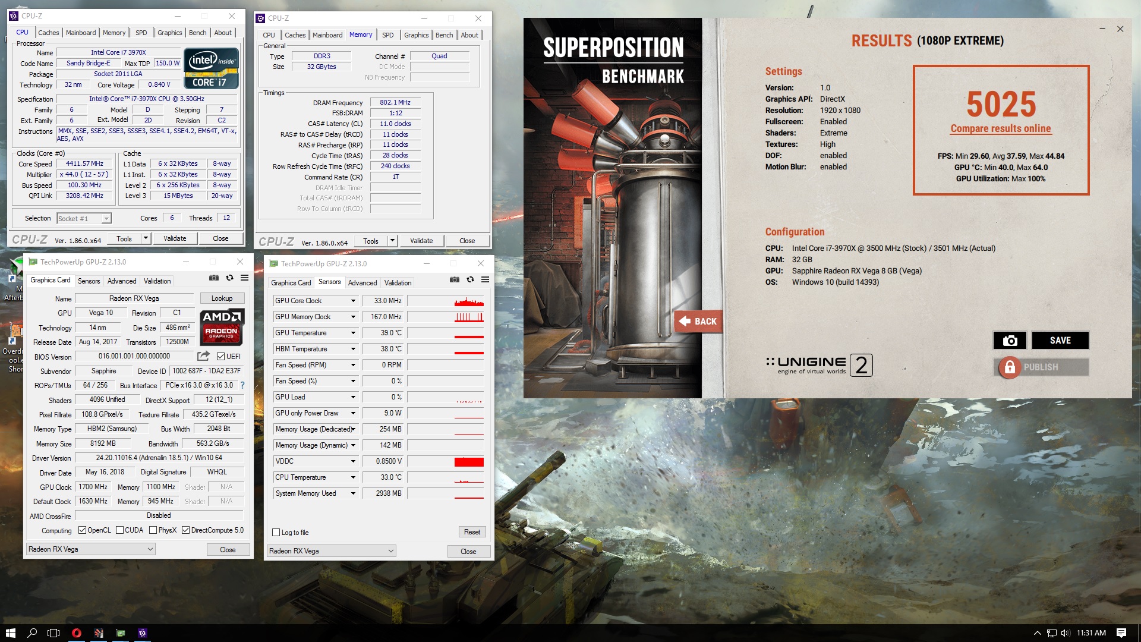Open the HBM Temperature sensor dropdown
Viewport: 1141px width, 642px height.
353,349
